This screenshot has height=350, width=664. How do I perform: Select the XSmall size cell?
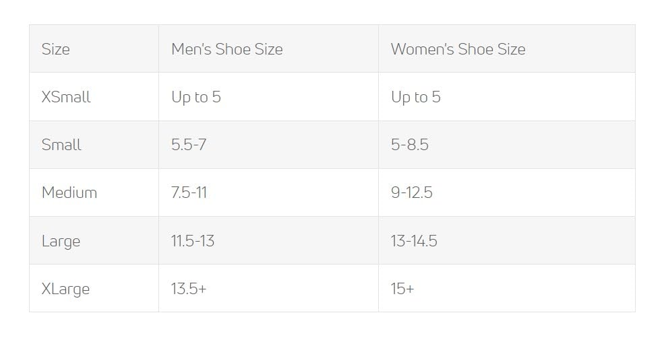[66, 97]
